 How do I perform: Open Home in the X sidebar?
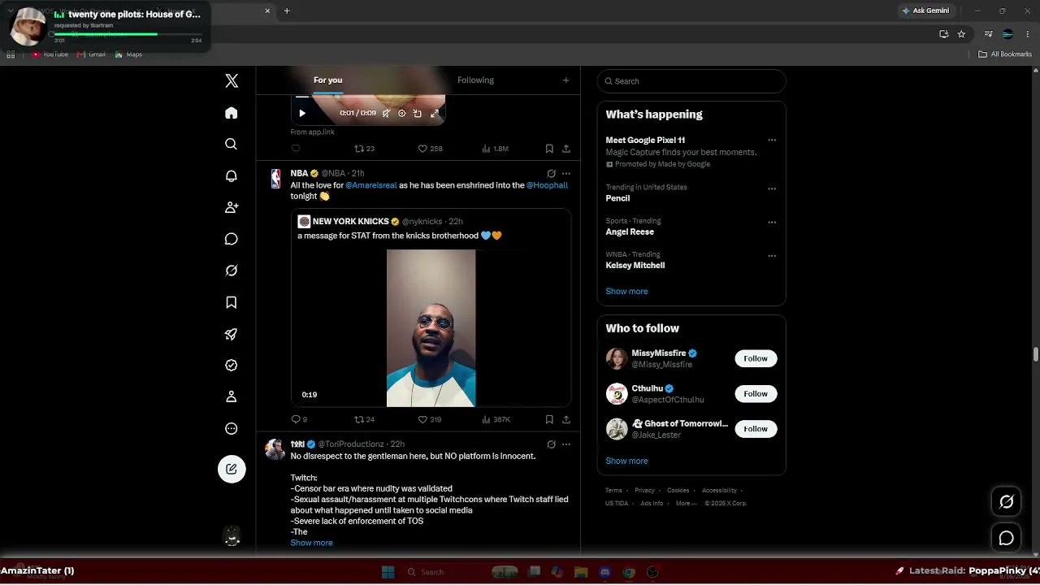coord(232,113)
